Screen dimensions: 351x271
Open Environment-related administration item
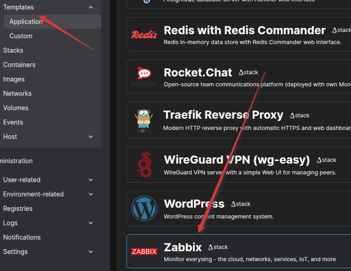[x=33, y=194]
